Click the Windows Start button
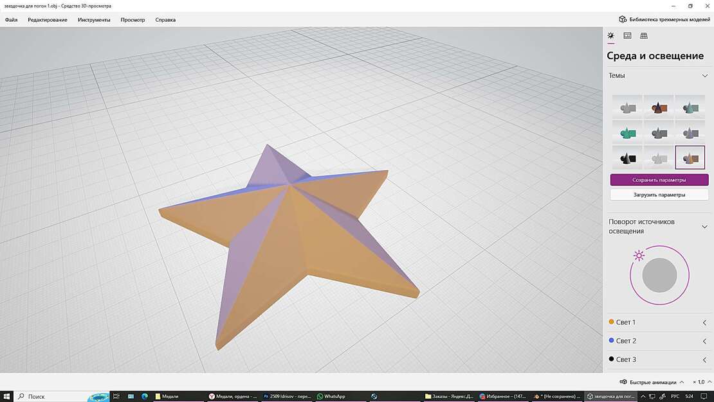The height and width of the screenshot is (402, 714). point(7,396)
